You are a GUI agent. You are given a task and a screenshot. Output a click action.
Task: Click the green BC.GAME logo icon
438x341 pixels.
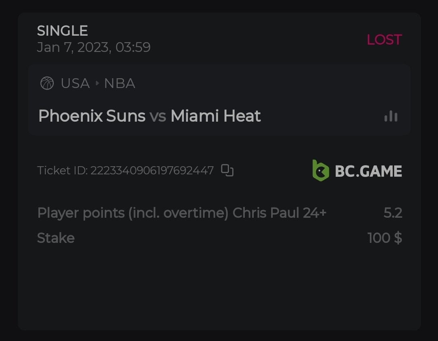tap(320, 170)
